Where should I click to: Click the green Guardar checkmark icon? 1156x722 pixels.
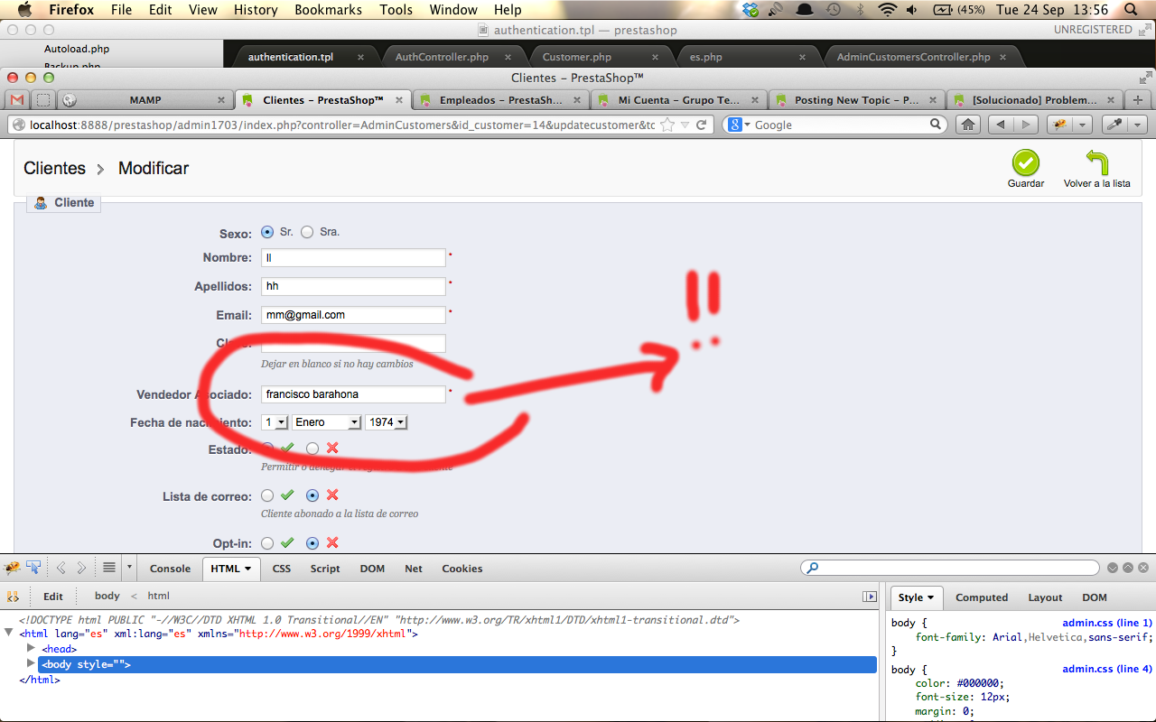tap(1025, 163)
